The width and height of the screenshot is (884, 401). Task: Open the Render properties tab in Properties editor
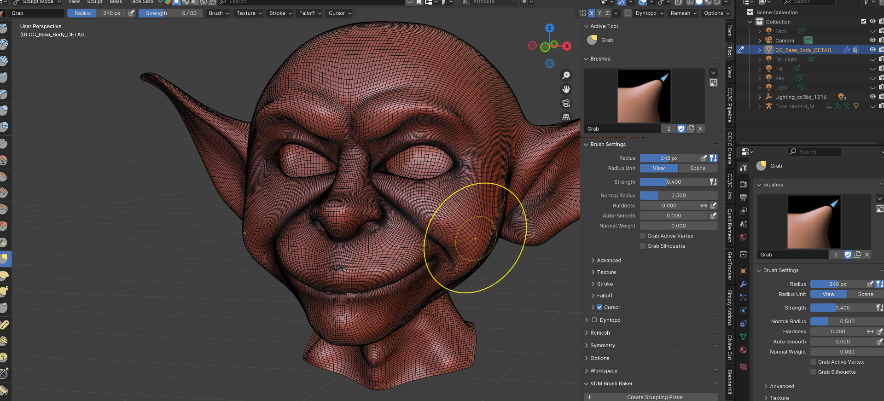(743, 184)
